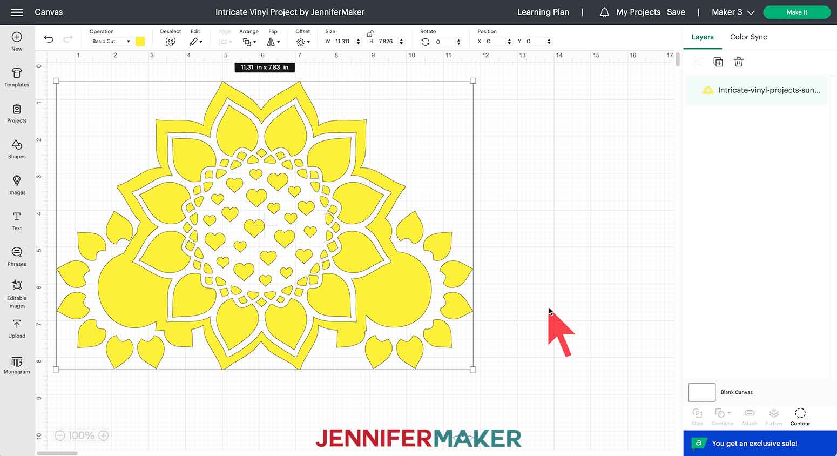Image resolution: width=837 pixels, height=456 pixels.
Task: Undo the last action
Action: point(49,39)
